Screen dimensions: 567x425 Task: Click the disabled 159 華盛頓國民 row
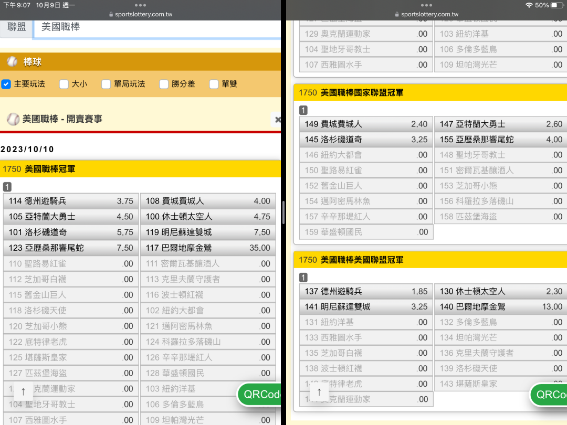(366, 232)
